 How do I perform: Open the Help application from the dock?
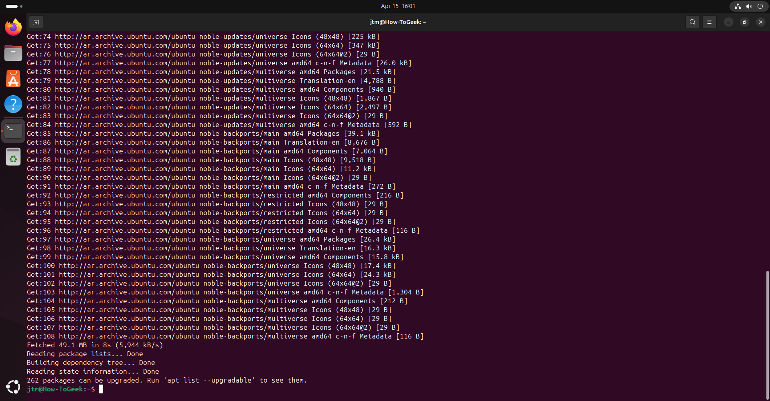13,104
